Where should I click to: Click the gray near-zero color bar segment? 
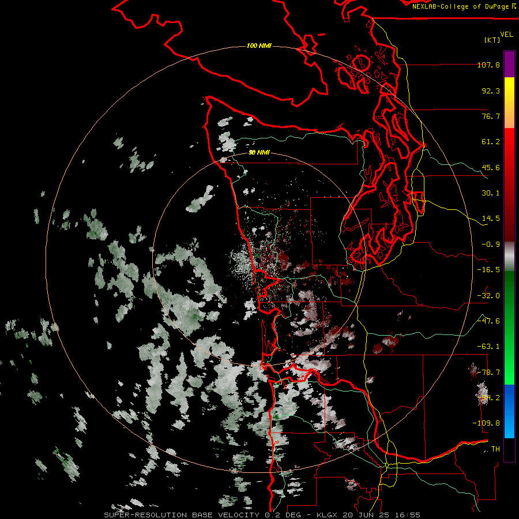click(509, 256)
